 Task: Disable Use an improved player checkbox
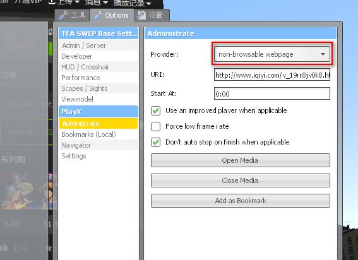point(155,110)
